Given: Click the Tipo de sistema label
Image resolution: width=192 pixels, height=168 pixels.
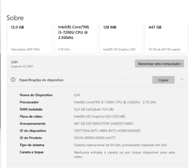Looking at the screenshot, I should (x=32, y=145).
